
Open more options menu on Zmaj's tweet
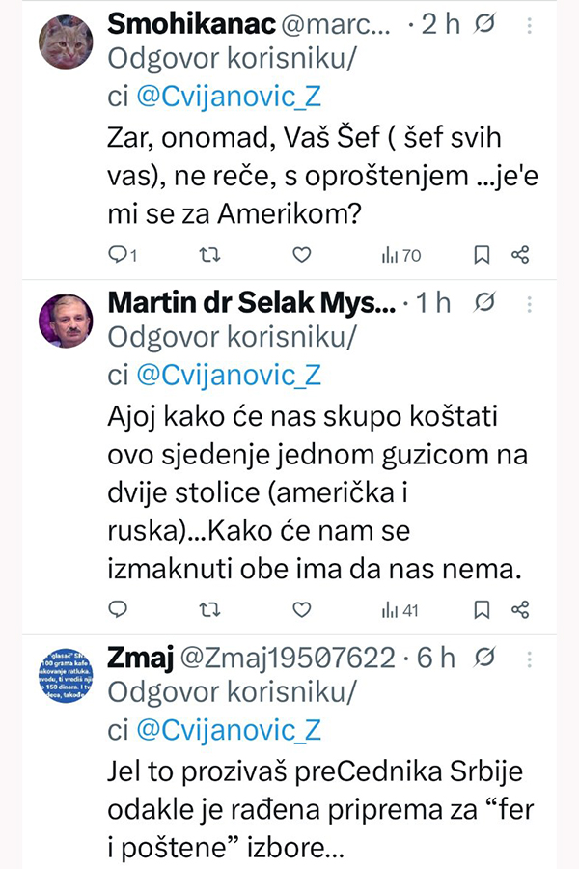[x=529, y=658]
